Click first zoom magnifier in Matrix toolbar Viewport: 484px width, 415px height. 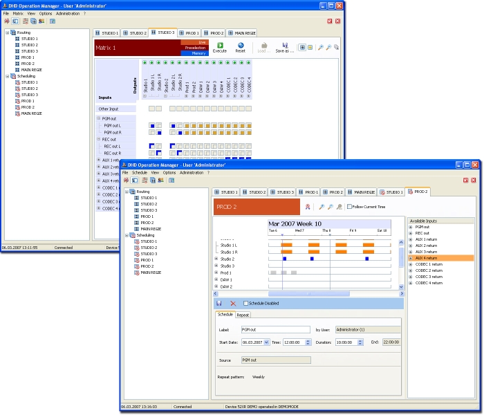[x=321, y=47]
